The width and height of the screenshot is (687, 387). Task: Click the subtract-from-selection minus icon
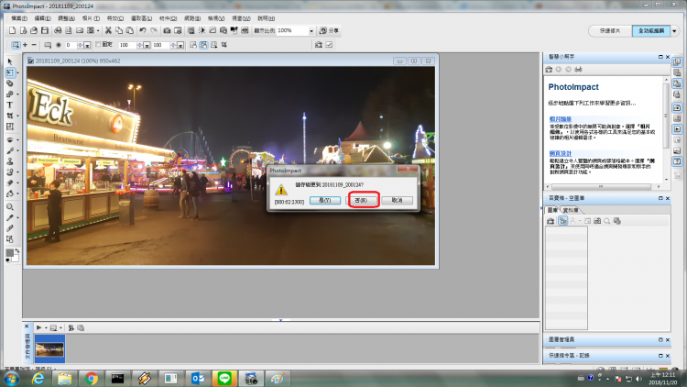[34, 45]
